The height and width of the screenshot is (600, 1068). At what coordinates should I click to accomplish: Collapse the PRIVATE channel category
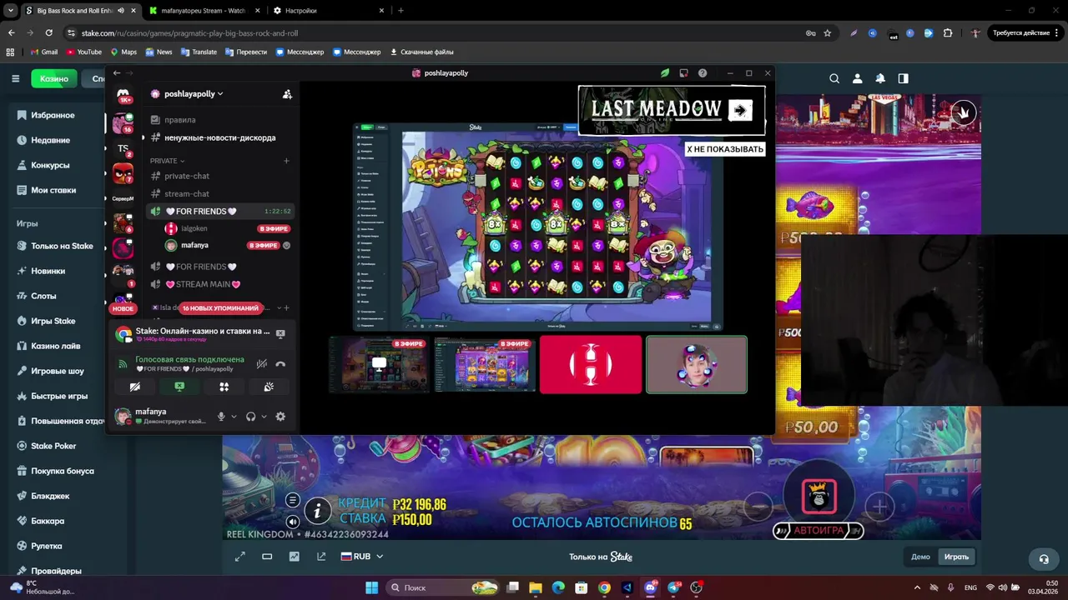(x=168, y=161)
